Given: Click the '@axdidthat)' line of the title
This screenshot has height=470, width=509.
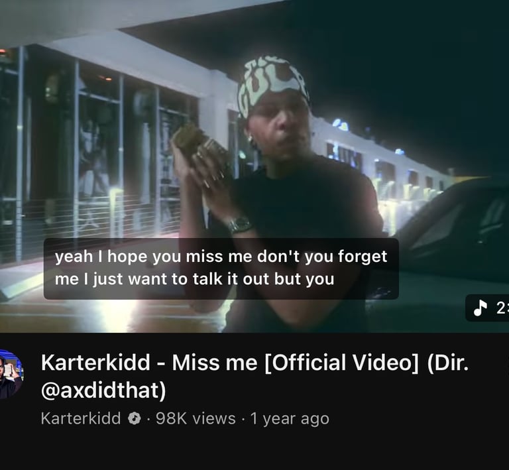Looking at the screenshot, I should coord(103,390).
